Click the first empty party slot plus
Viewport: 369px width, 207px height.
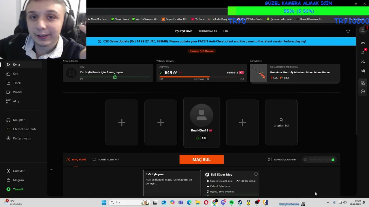tap(122, 122)
